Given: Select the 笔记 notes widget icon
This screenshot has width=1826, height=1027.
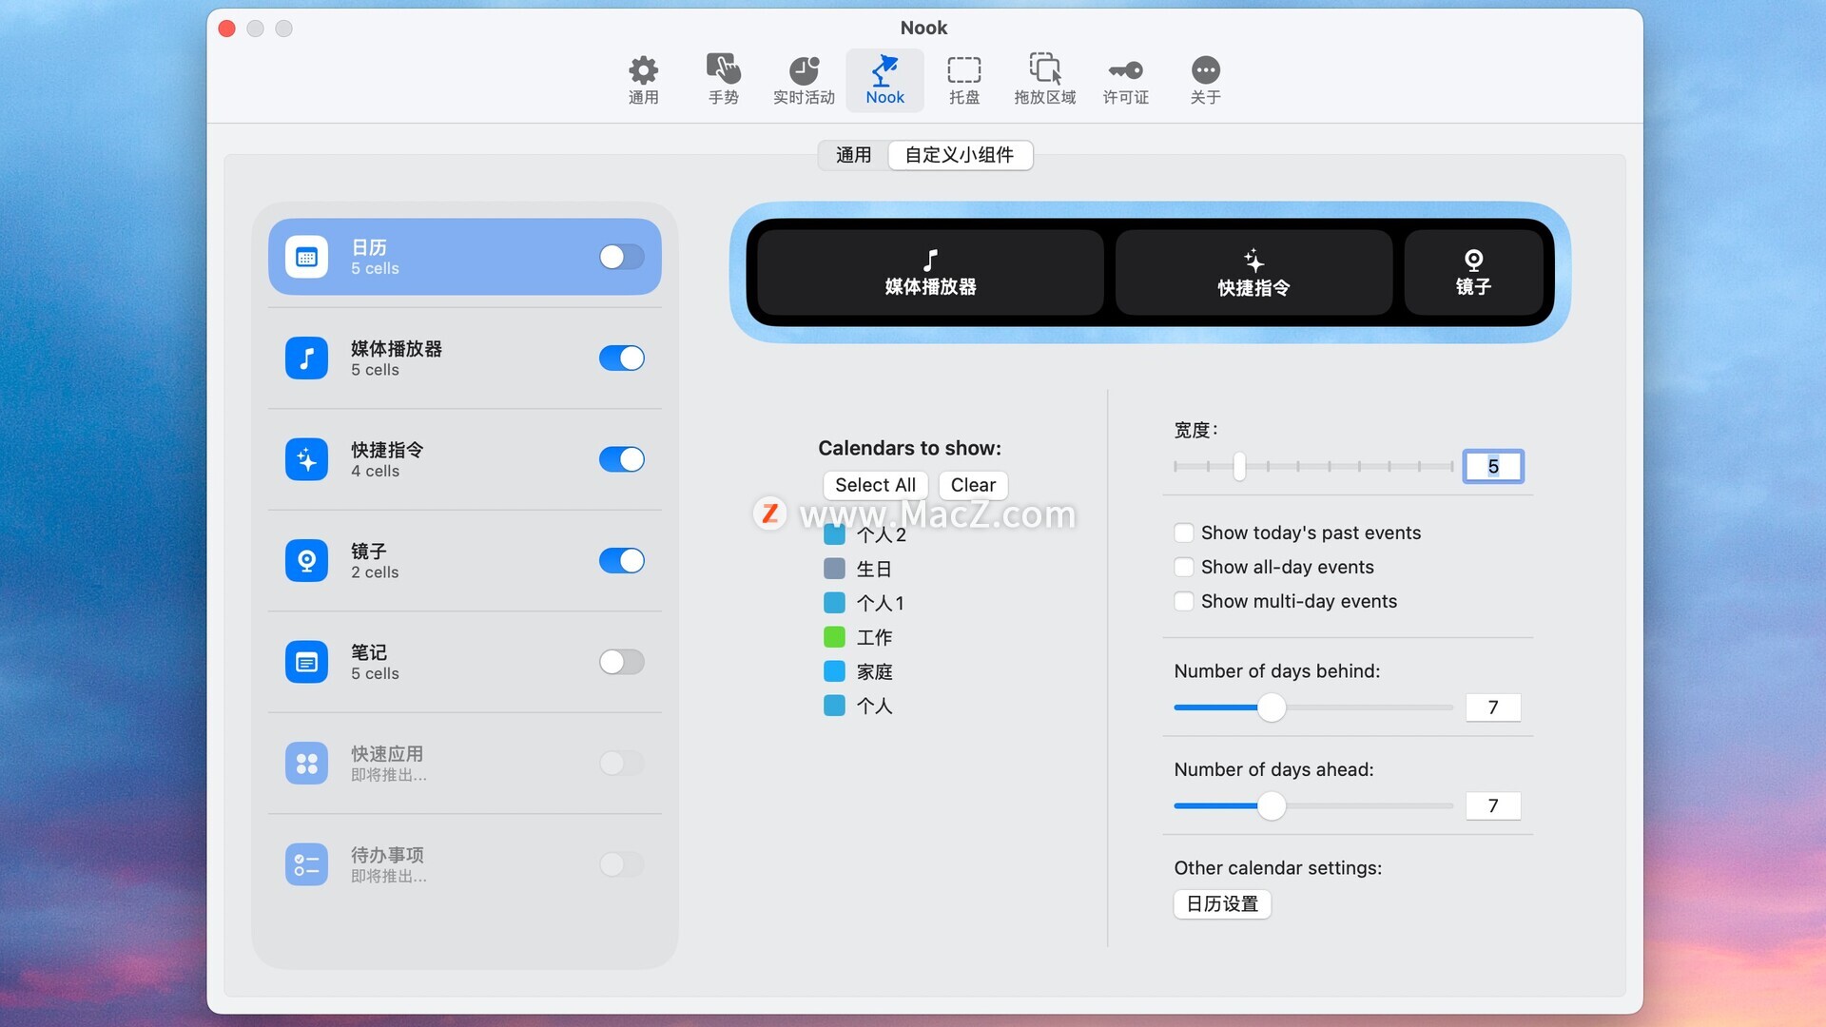Looking at the screenshot, I should tap(306, 662).
